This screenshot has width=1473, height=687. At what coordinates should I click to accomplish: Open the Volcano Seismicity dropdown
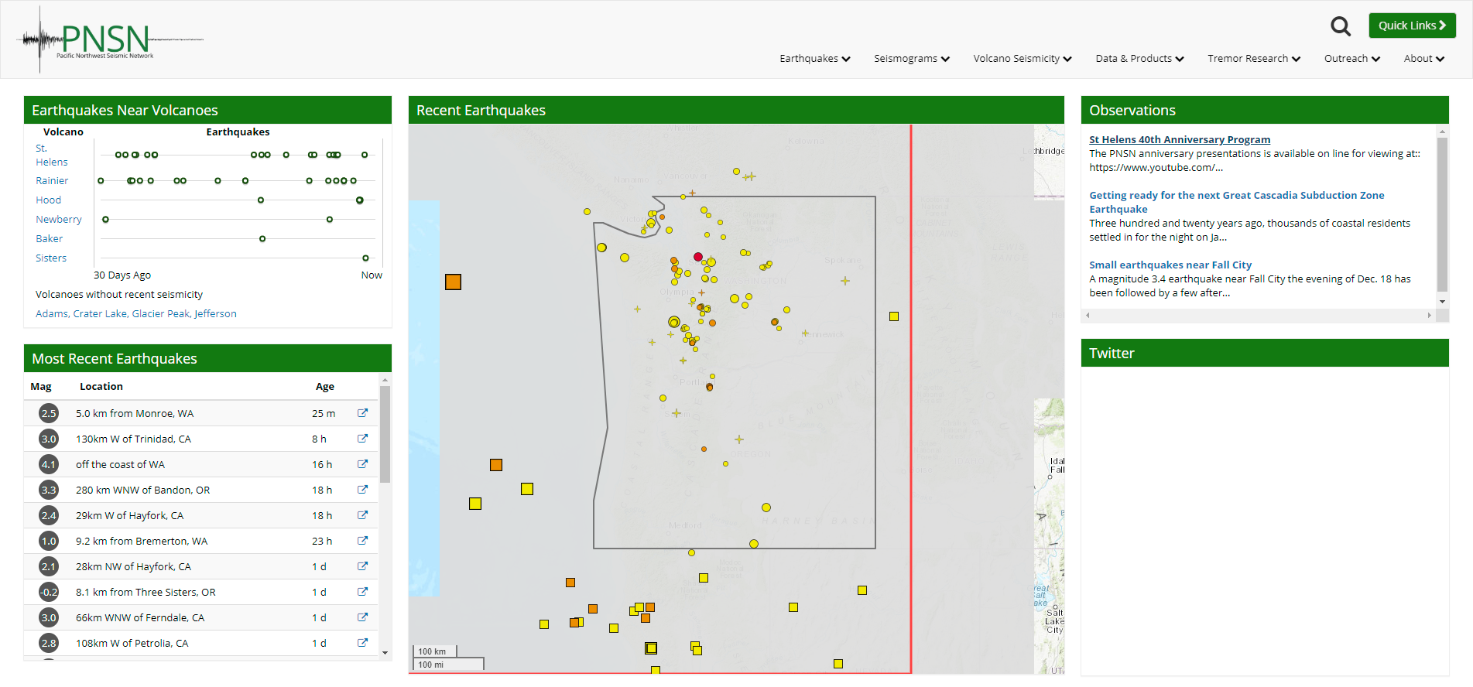[1022, 59]
